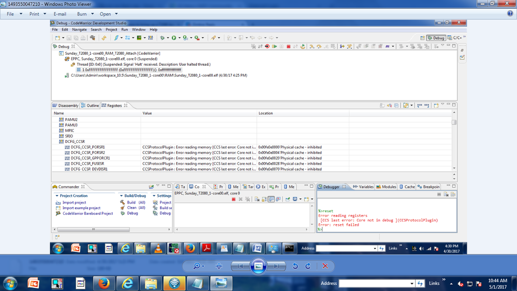Close the Registers tab with its X
This screenshot has width=517, height=291.
(x=126, y=106)
